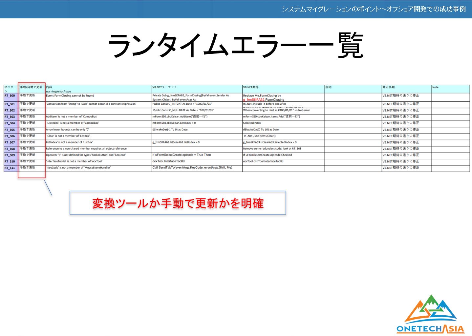The height and width of the screenshot is (336, 472).
Task: Click the RT_507 ID cell
Action: click(x=11, y=143)
